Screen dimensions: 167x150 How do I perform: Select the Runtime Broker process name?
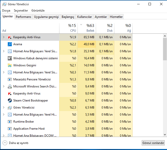24,122
